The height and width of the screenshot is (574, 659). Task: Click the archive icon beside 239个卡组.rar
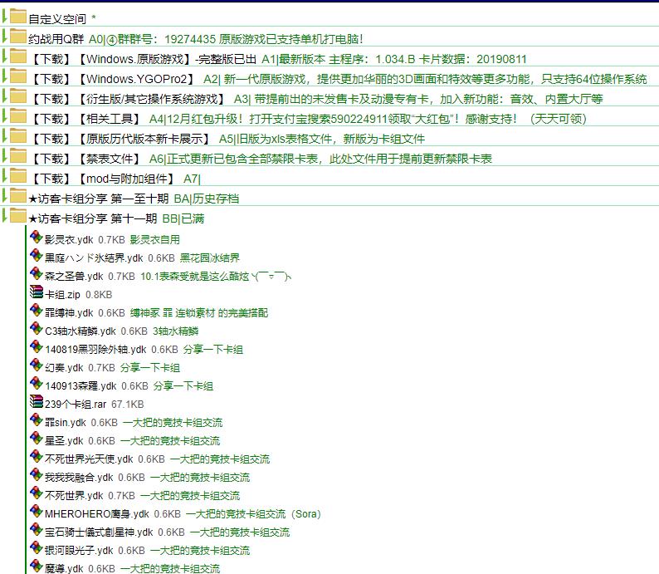(x=37, y=401)
